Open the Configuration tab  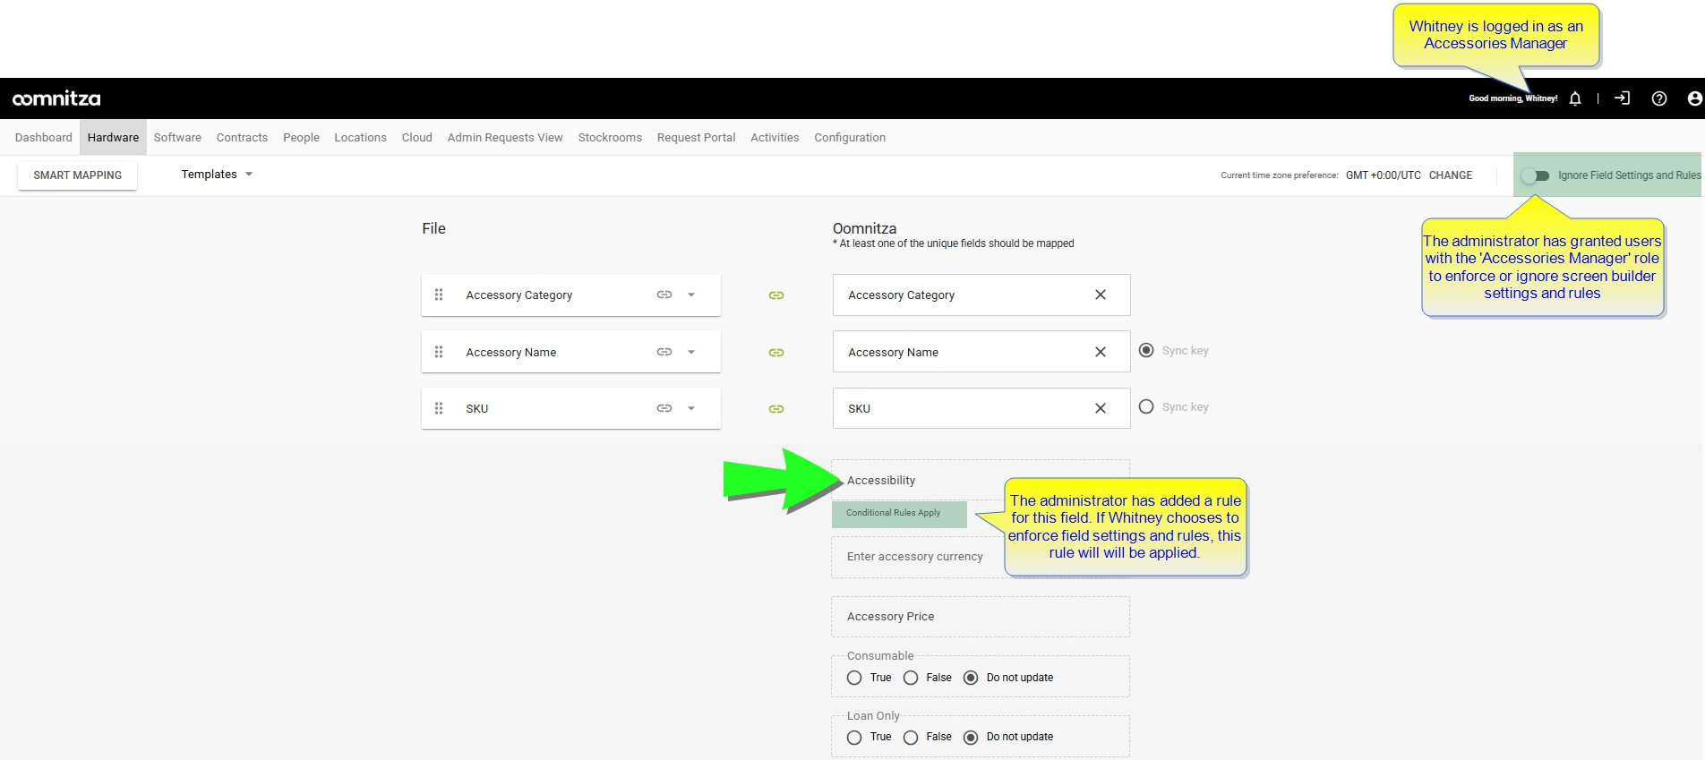pyautogui.click(x=850, y=137)
